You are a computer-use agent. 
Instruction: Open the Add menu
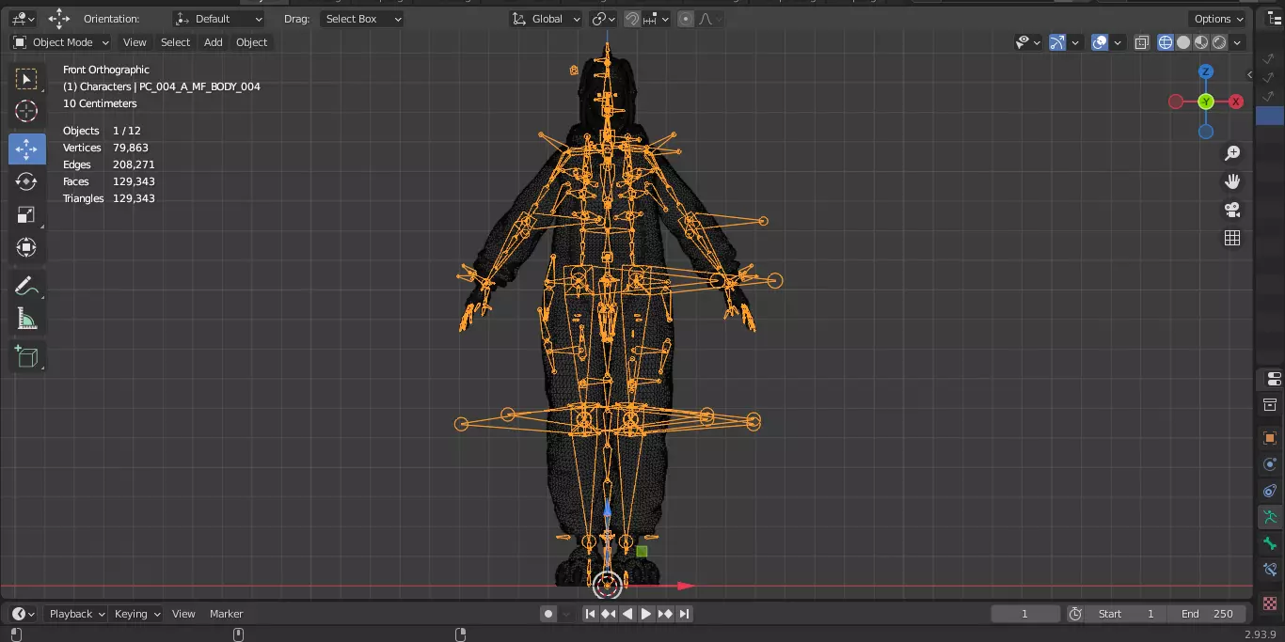[214, 42]
